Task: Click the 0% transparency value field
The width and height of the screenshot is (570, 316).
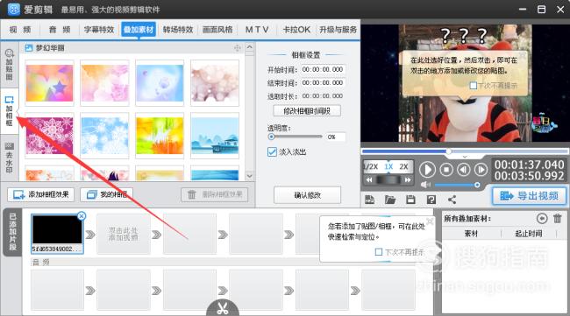Action: coord(335,137)
